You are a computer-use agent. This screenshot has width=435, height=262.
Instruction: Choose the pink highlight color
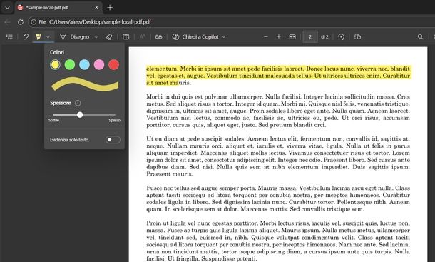[99, 65]
